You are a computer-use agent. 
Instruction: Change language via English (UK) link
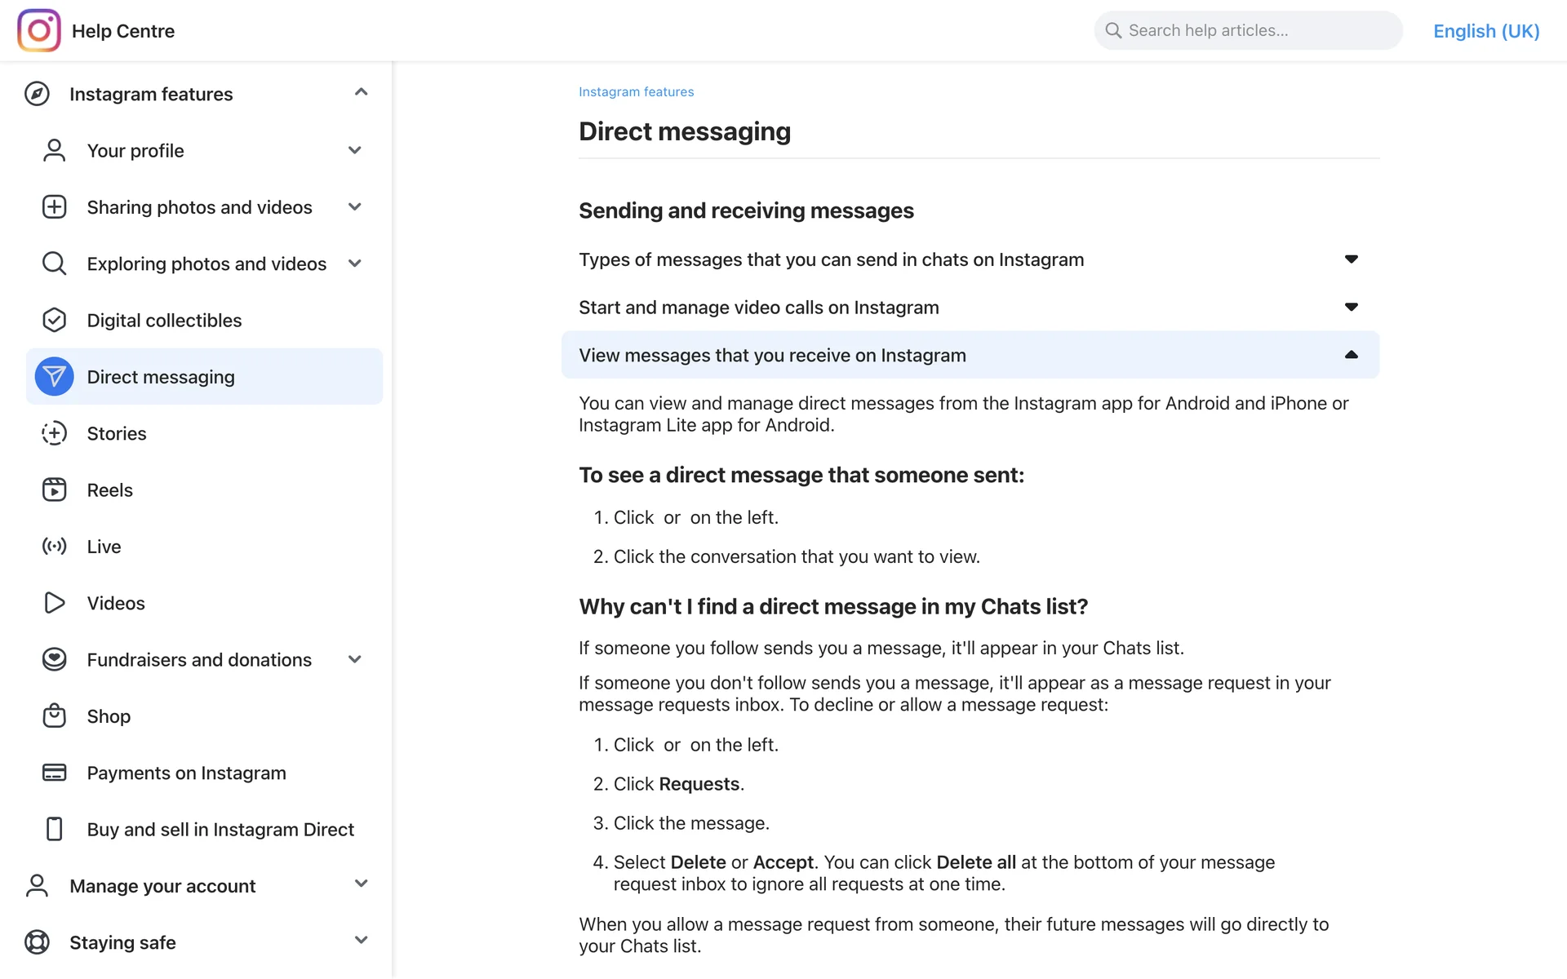pyautogui.click(x=1485, y=31)
